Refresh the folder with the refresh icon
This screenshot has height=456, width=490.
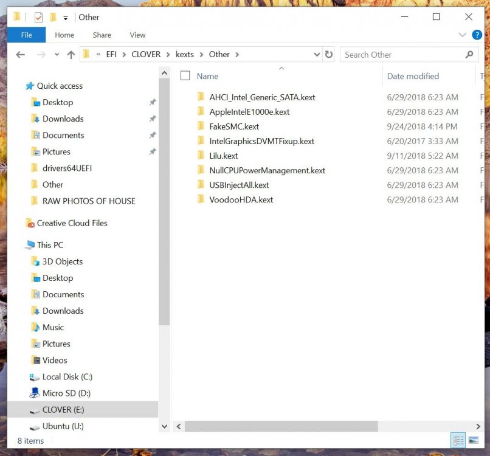pyautogui.click(x=329, y=54)
